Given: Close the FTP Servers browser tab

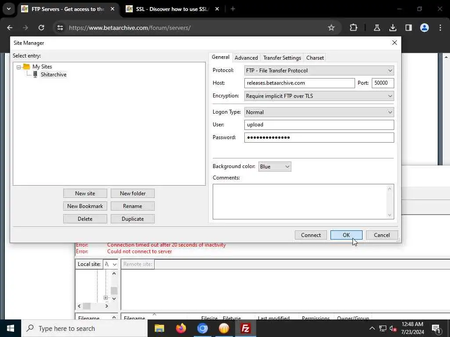Looking at the screenshot, I should click(x=112, y=9).
